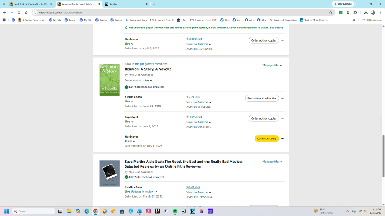Open more actions for Reunion Paperback

point(282,118)
